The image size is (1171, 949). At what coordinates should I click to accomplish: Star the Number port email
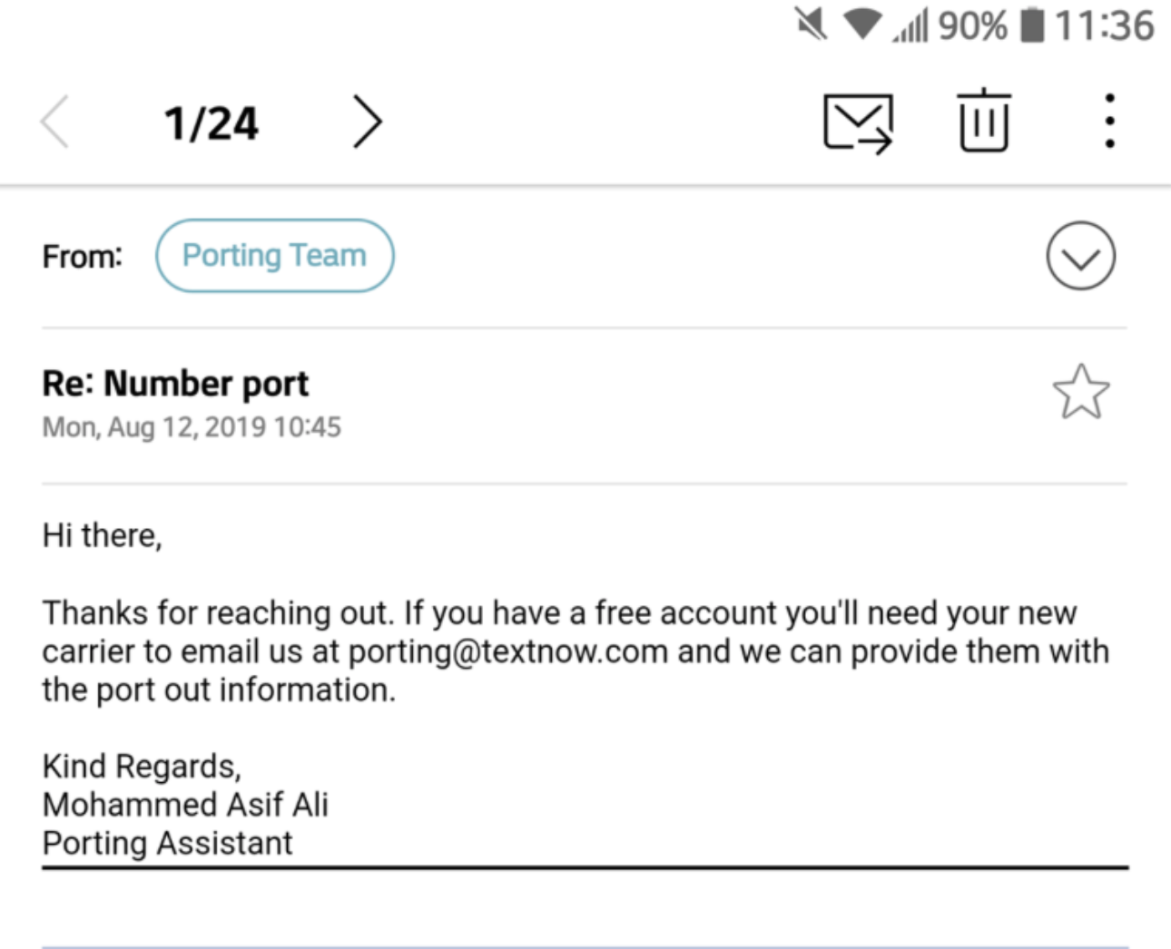click(x=1080, y=392)
